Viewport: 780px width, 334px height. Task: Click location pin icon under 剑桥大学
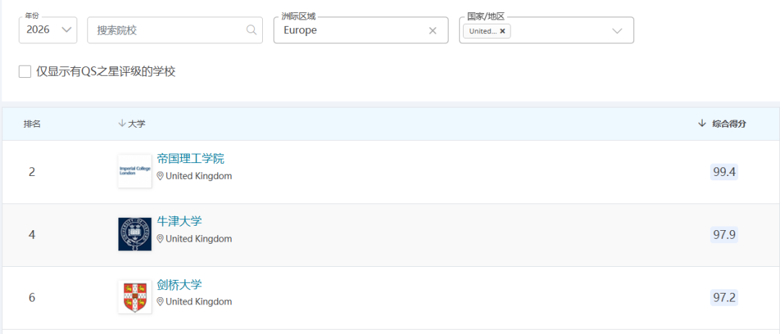(x=160, y=302)
